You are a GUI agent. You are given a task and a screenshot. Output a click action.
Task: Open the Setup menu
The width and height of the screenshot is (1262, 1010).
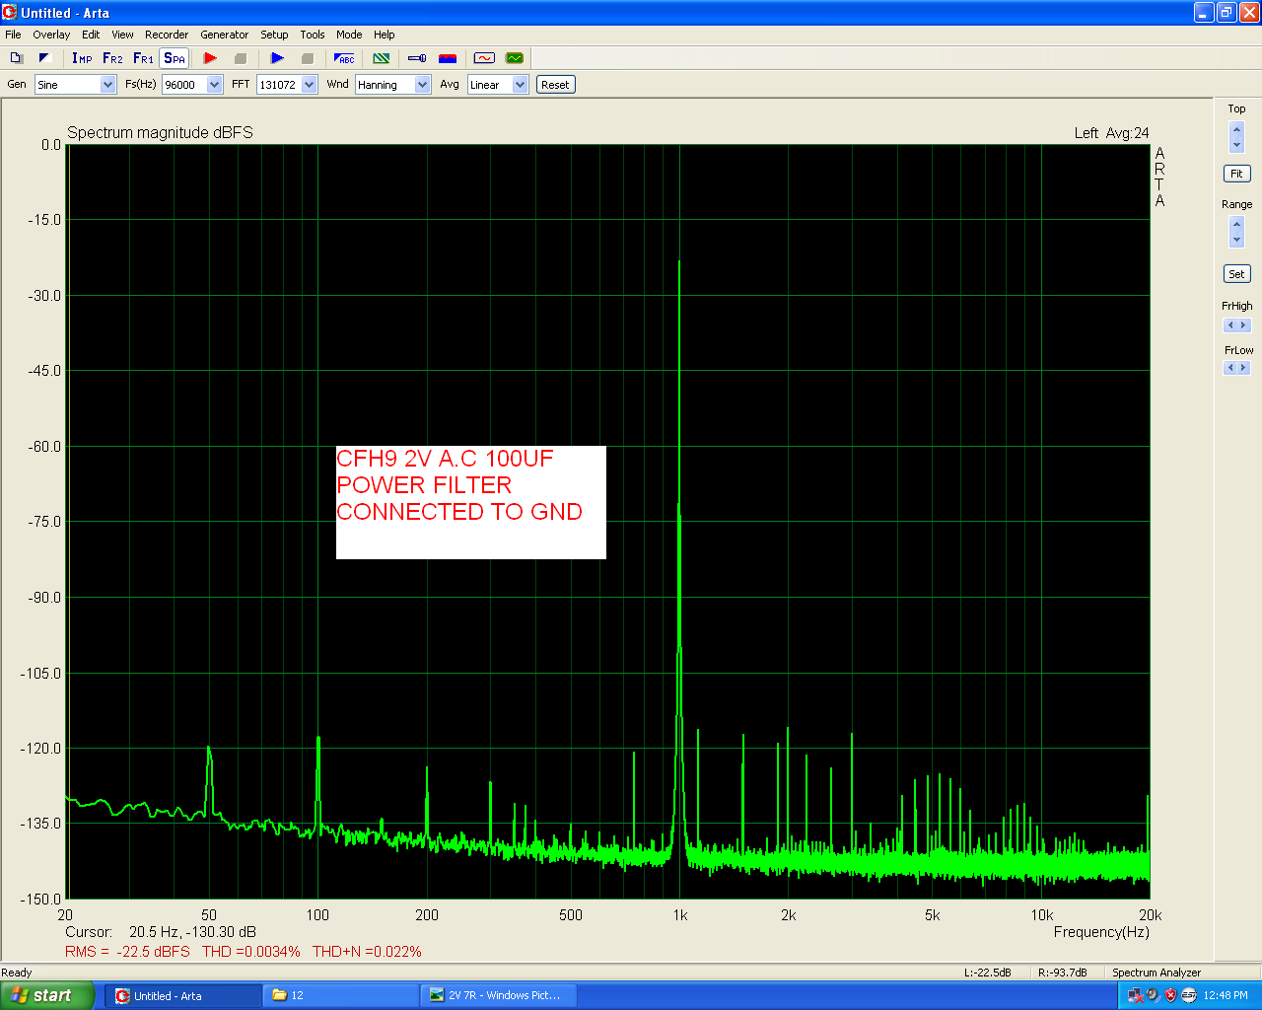(274, 35)
